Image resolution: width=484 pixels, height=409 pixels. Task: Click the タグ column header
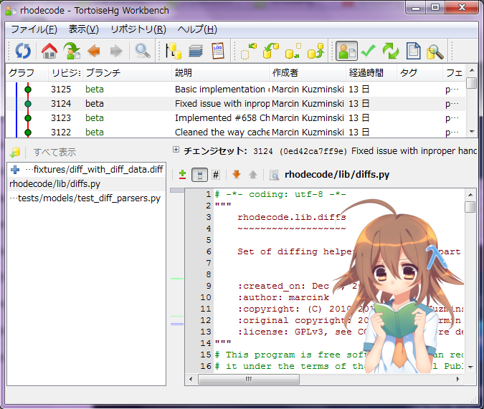click(x=419, y=73)
